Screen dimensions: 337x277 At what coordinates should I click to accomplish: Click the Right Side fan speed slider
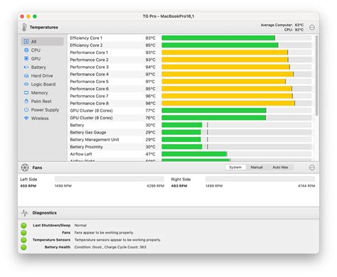click(260, 179)
